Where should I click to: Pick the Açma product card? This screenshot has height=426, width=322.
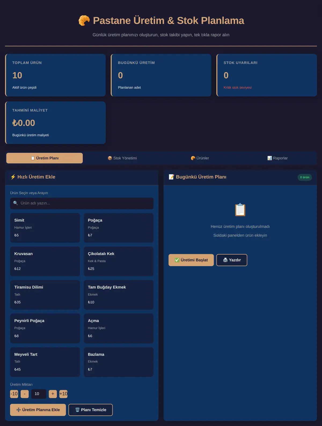point(119,328)
